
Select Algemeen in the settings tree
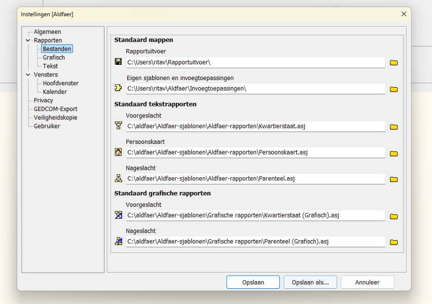(x=47, y=32)
